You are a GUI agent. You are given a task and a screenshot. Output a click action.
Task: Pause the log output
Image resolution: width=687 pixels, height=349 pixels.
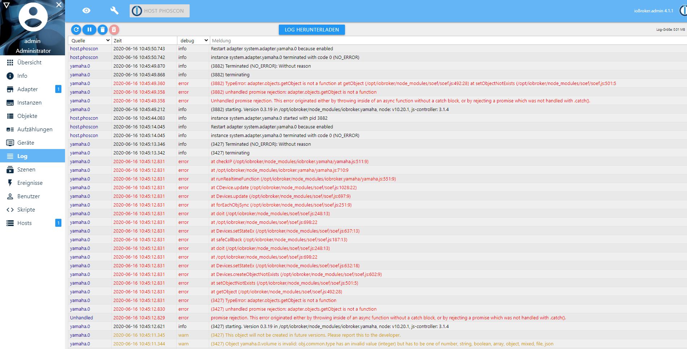[89, 30]
